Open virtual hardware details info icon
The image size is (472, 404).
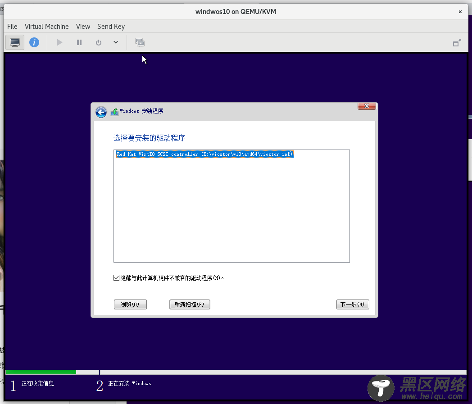(x=34, y=42)
